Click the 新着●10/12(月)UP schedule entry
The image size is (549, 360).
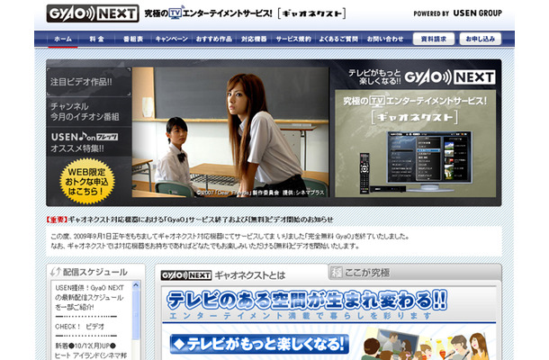coord(85,346)
